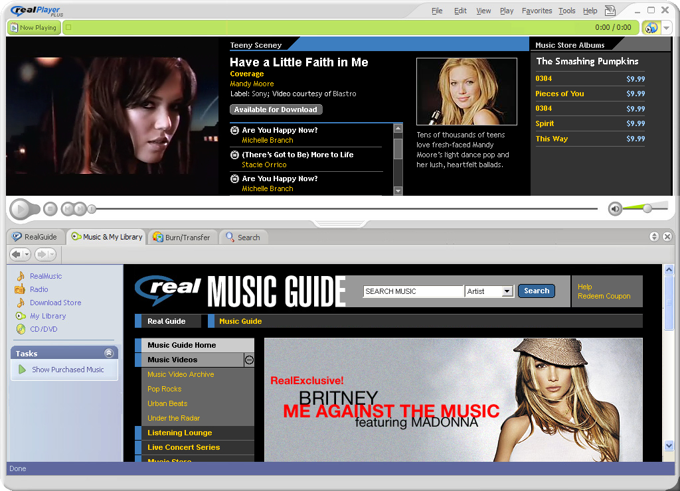This screenshot has width=680, height=491.
Task: Close the browser panel with the X icon
Action: click(667, 237)
